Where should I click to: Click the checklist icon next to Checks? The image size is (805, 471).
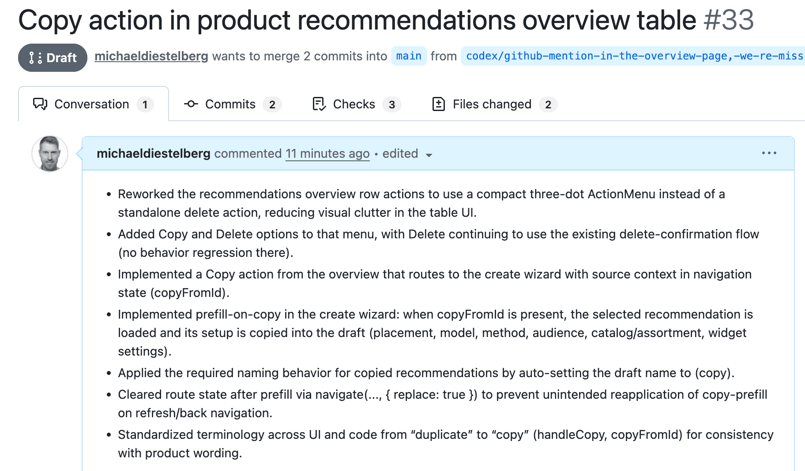(x=319, y=104)
